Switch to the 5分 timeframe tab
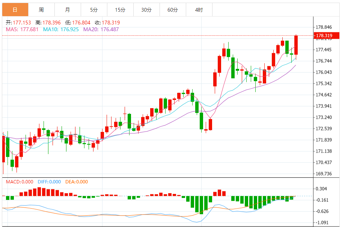 (94, 10)
